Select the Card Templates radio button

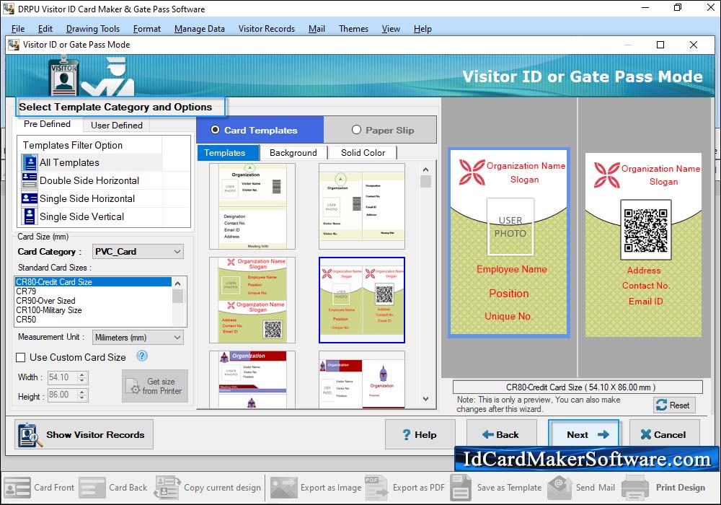click(x=215, y=130)
